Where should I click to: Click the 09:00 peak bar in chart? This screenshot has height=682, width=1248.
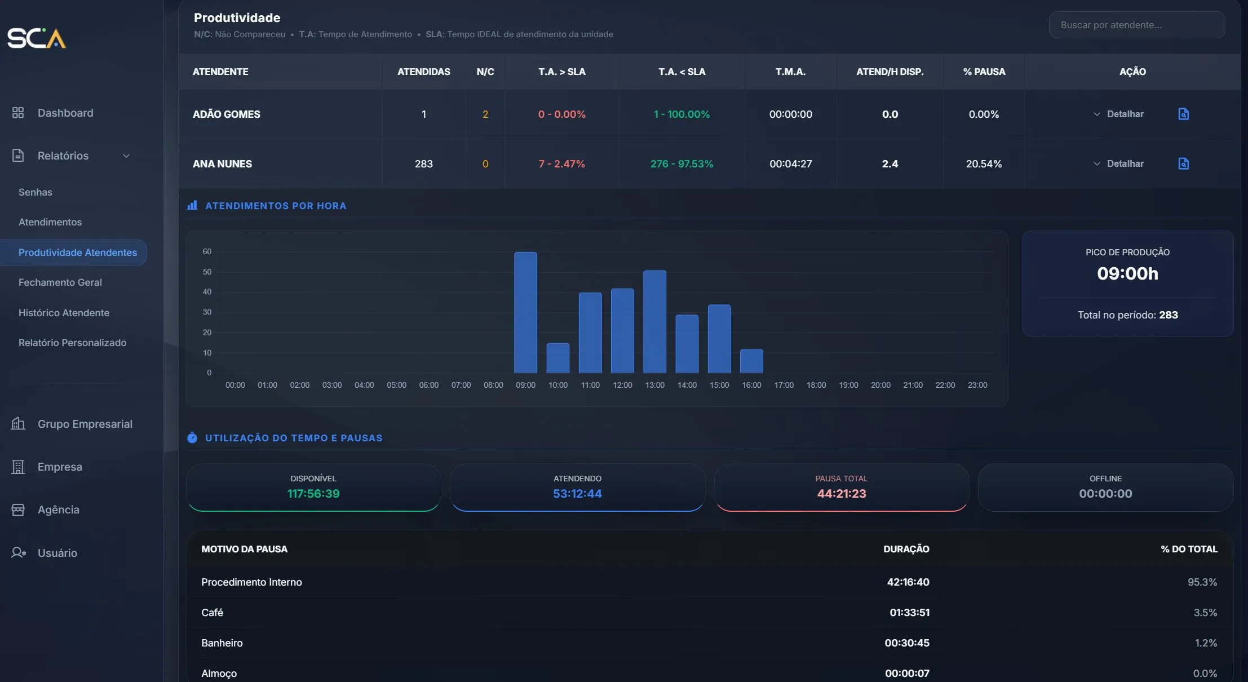point(525,313)
